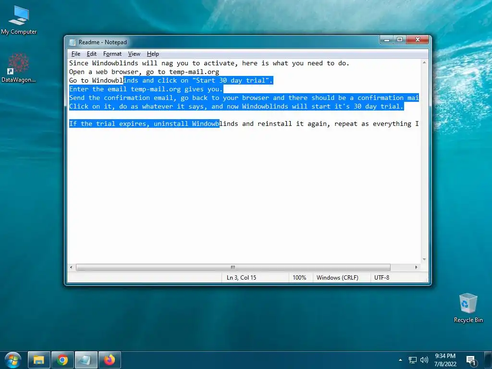Screen dimensions: 492x369
Task: Select the DataWagon desktop shortcut
Action: 18,68
